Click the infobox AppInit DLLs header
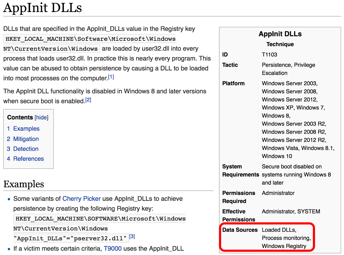344x255 pixels. [x=280, y=34]
